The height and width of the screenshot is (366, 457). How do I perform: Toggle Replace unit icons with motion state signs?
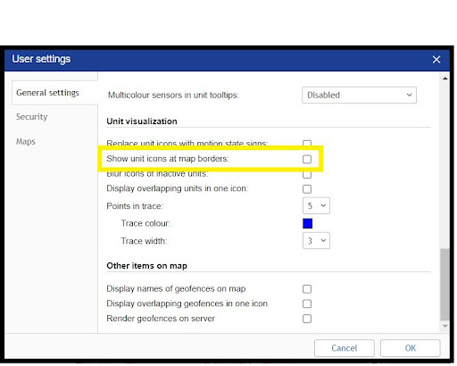click(307, 144)
